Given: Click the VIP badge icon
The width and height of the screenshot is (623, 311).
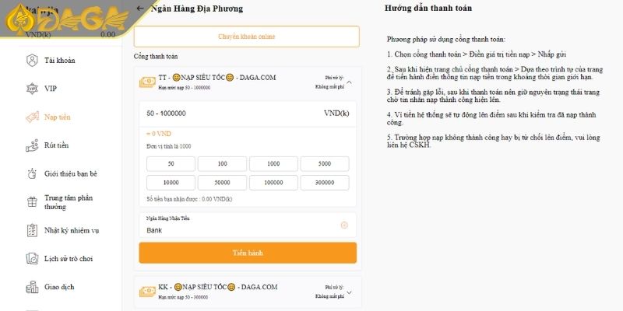Looking at the screenshot, I should 31,89.
